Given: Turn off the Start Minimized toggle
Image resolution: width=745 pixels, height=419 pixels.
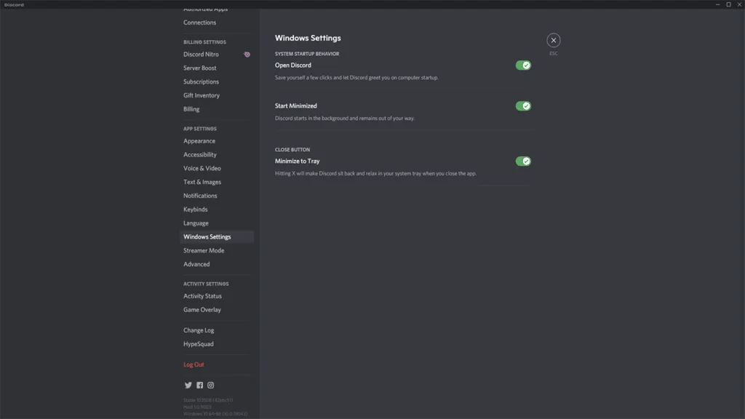Looking at the screenshot, I should [523, 106].
